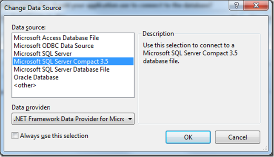Close the Change Data Source dialog
This screenshot has width=274, height=157.
tap(256, 6)
